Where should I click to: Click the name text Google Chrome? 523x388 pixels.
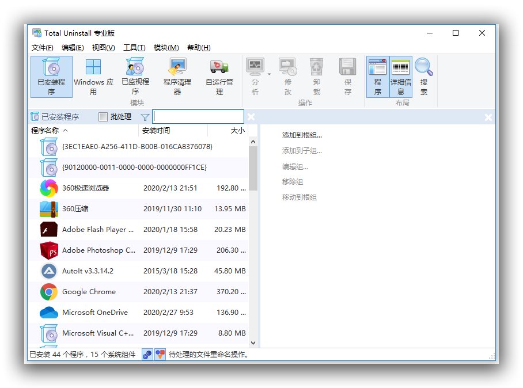pyautogui.click(x=89, y=292)
